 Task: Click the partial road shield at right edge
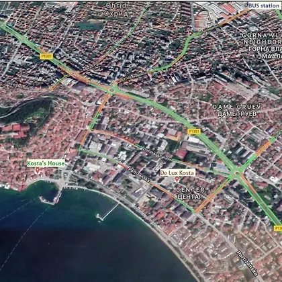tap(278, 228)
